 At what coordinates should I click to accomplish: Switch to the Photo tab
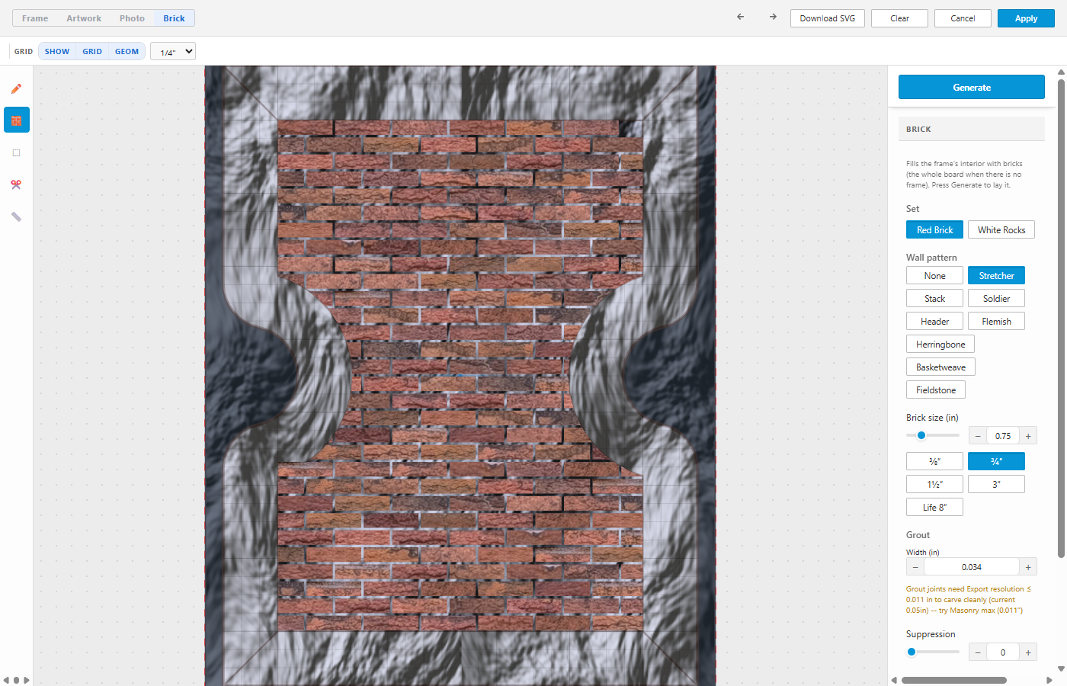(132, 18)
